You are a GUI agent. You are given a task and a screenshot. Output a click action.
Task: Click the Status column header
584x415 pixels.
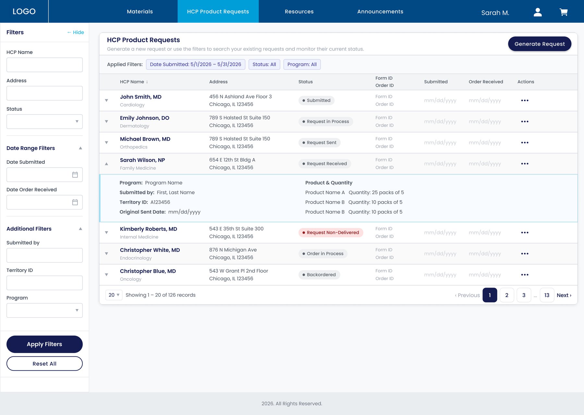point(306,82)
